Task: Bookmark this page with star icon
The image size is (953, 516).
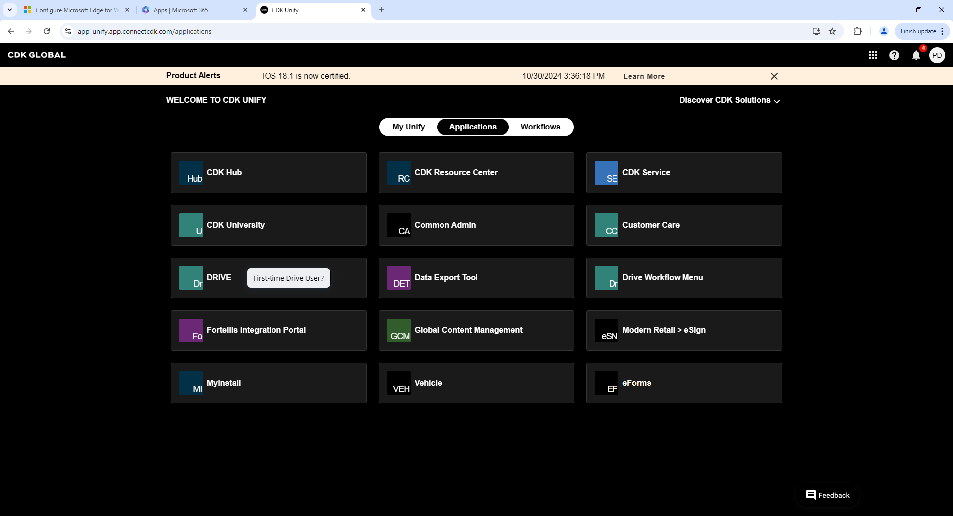Action: click(x=832, y=31)
